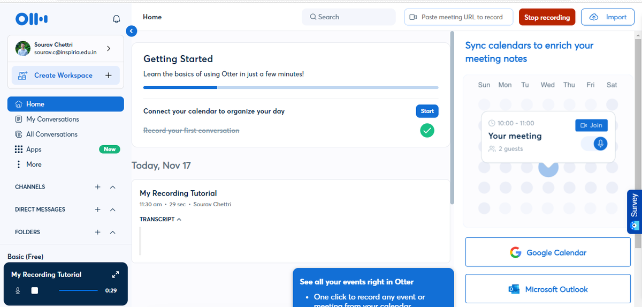Click the Otter logo
Viewport: 642px width, 307px height.
coord(32,19)
